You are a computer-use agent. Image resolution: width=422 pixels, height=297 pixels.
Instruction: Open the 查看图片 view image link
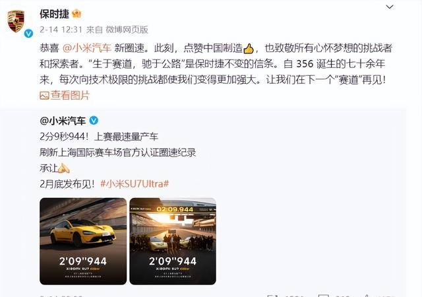click(x=70, y=95)
